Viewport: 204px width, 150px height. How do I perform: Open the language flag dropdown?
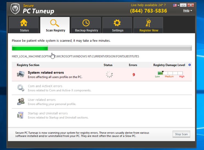coord(178,5)
